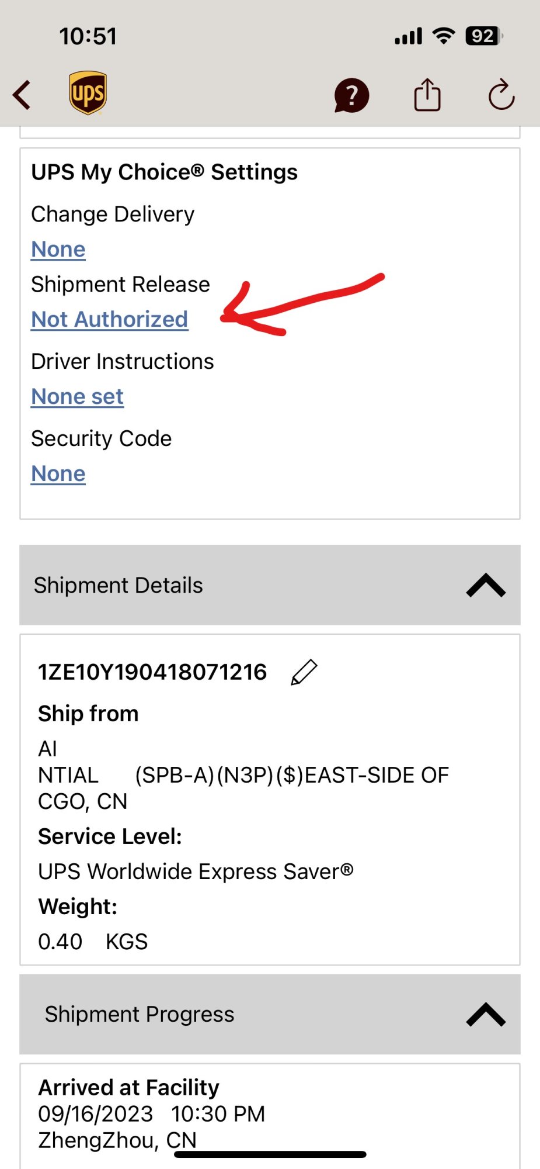Open Security Code 'None' link

point(58,474)
